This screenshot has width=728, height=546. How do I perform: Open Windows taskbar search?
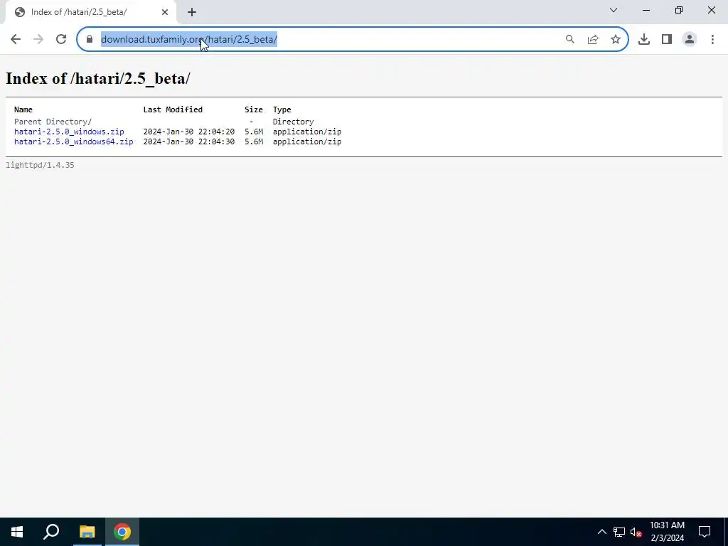(x=51, y=532)
